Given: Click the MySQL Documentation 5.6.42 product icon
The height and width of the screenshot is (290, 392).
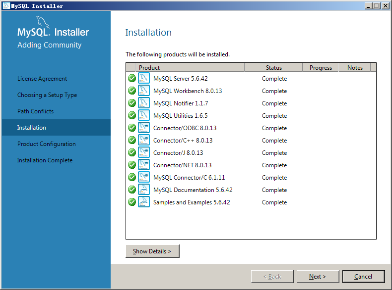Looking at the screenshot, I should (x=144, y=190).
